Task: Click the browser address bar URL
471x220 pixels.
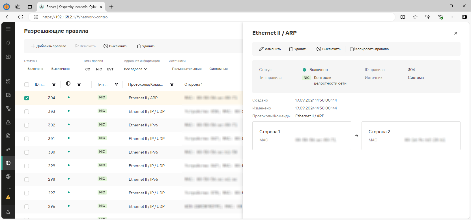Action: [x=75, y=17]
